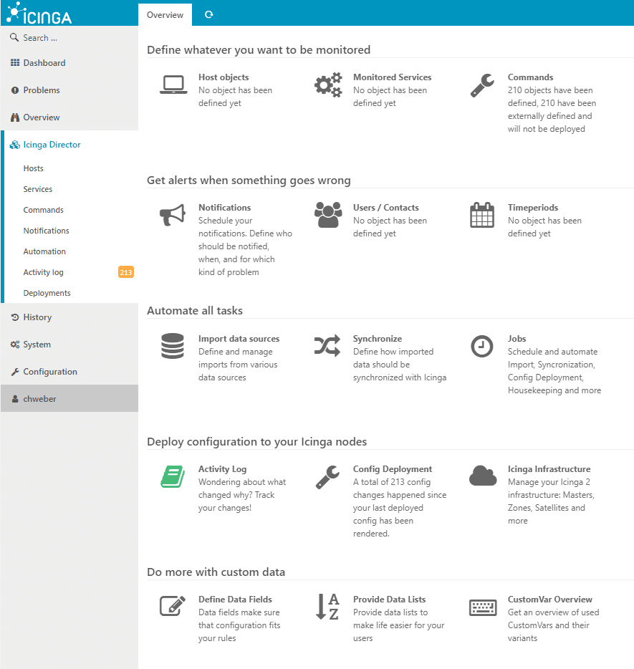The height and width of the screenshot is (669, 634).
Task: Click the System cogs icon in sidebar
Action: pyautogui.click(x=15, y=345)
